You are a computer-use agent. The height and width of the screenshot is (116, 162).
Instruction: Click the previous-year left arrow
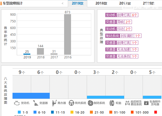pos(63,3)
